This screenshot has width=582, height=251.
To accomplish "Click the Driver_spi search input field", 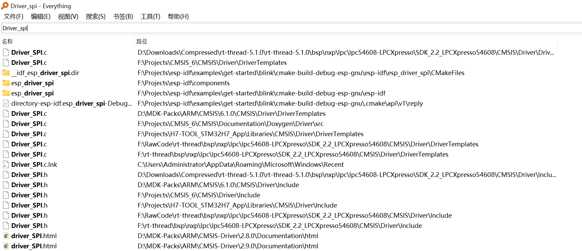I will coord(292,28).
